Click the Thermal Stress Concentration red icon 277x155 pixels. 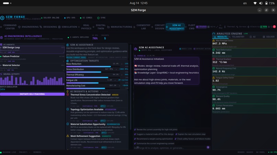pos(68,95)
